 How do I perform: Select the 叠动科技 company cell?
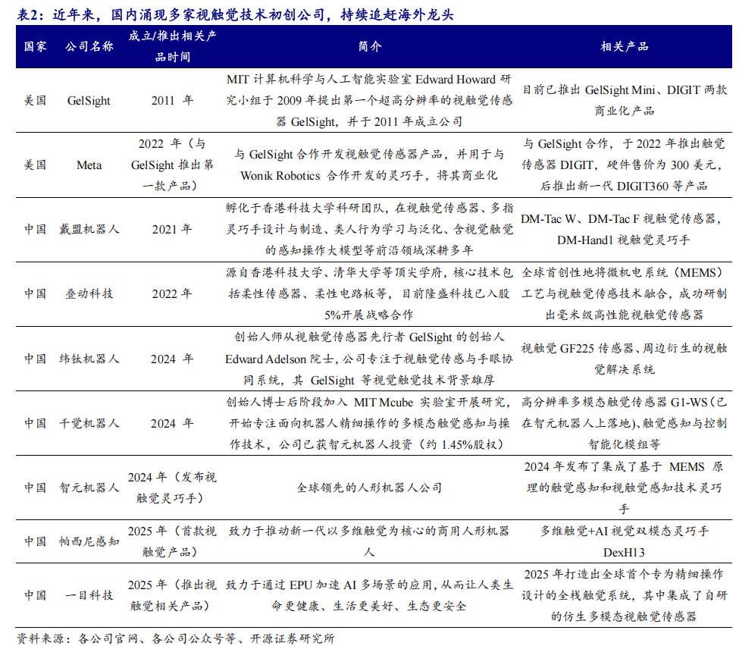tap(89, 293)
